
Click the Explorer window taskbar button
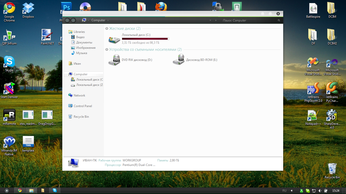coord(31,190)
